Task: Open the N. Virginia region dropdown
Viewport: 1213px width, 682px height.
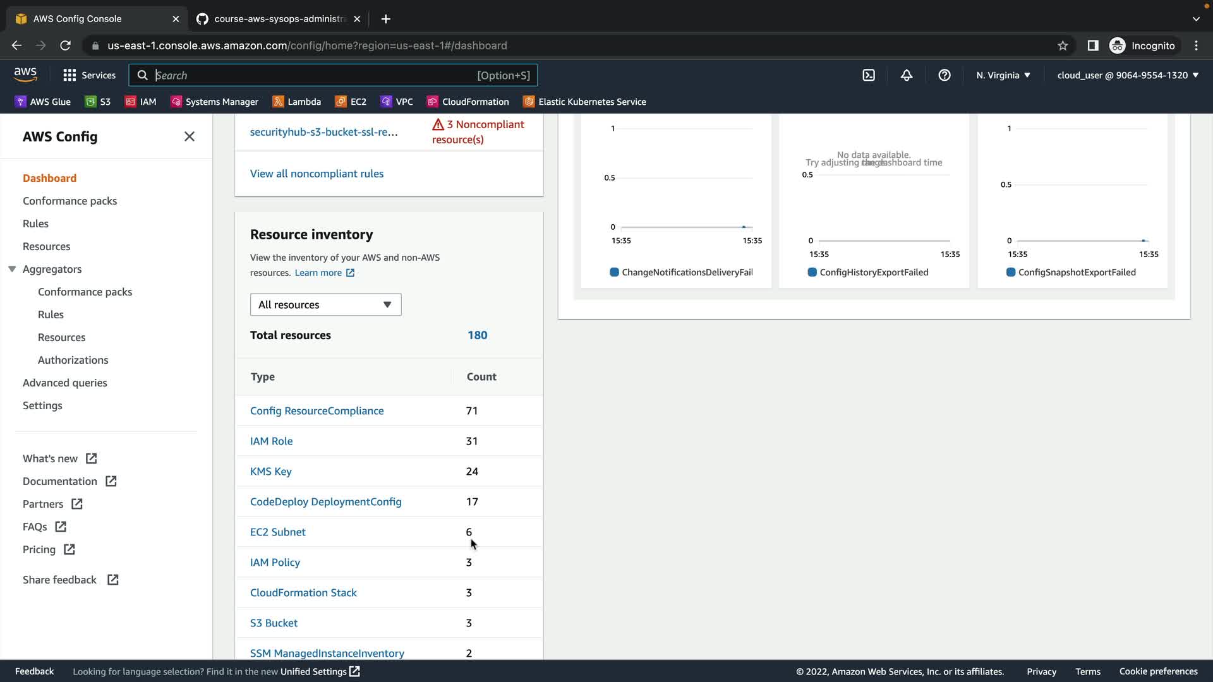Action: (x=1003, y=75)
